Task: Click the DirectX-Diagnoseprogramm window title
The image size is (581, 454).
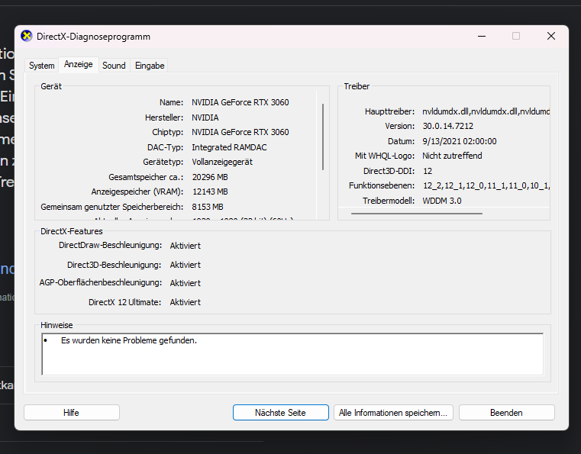Action: [x=93, y=37]
